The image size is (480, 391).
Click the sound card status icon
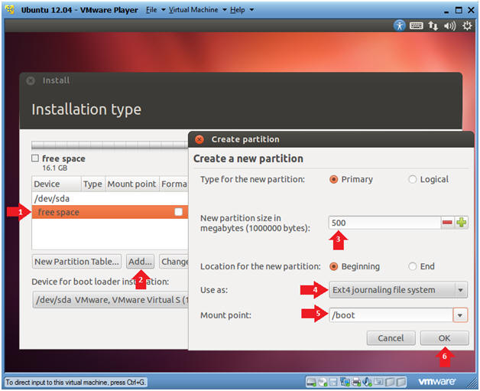(x=367, y=382)
